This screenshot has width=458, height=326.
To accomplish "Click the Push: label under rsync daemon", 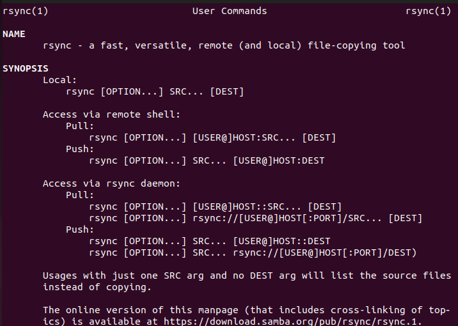I will coord(80,229).
